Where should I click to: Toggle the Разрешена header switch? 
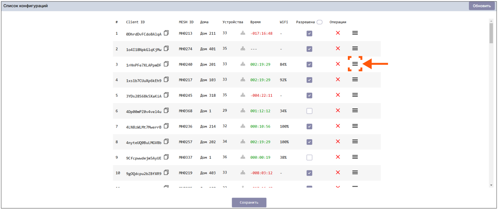pos(319,22)
